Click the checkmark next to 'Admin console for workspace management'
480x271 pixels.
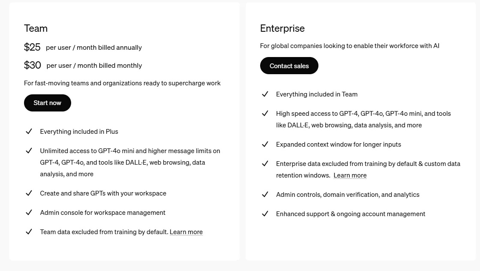pyautogui.click(x=29, y=212)
